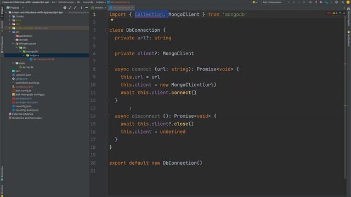Go to next highlighted error arrow
This screenshot has width=351, height=197.
(344, 13)
